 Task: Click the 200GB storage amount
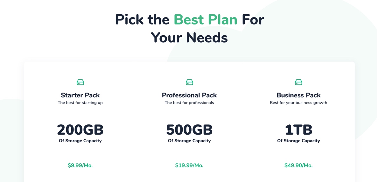(x=80, y=130)
